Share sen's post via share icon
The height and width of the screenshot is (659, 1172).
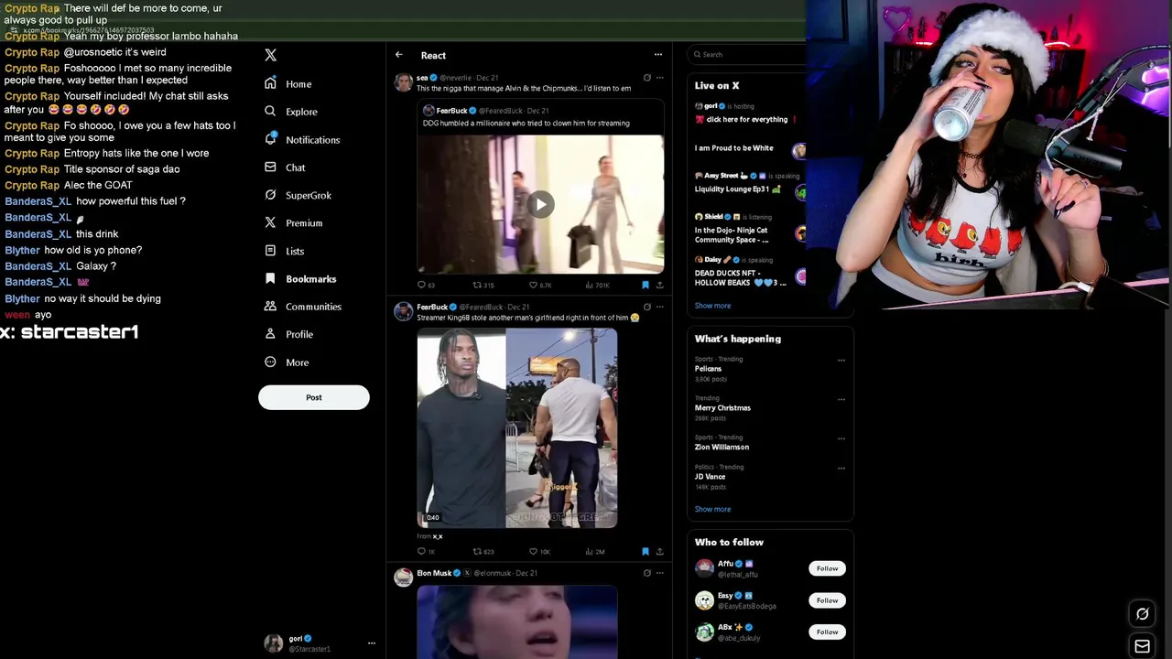click(659, 285)
